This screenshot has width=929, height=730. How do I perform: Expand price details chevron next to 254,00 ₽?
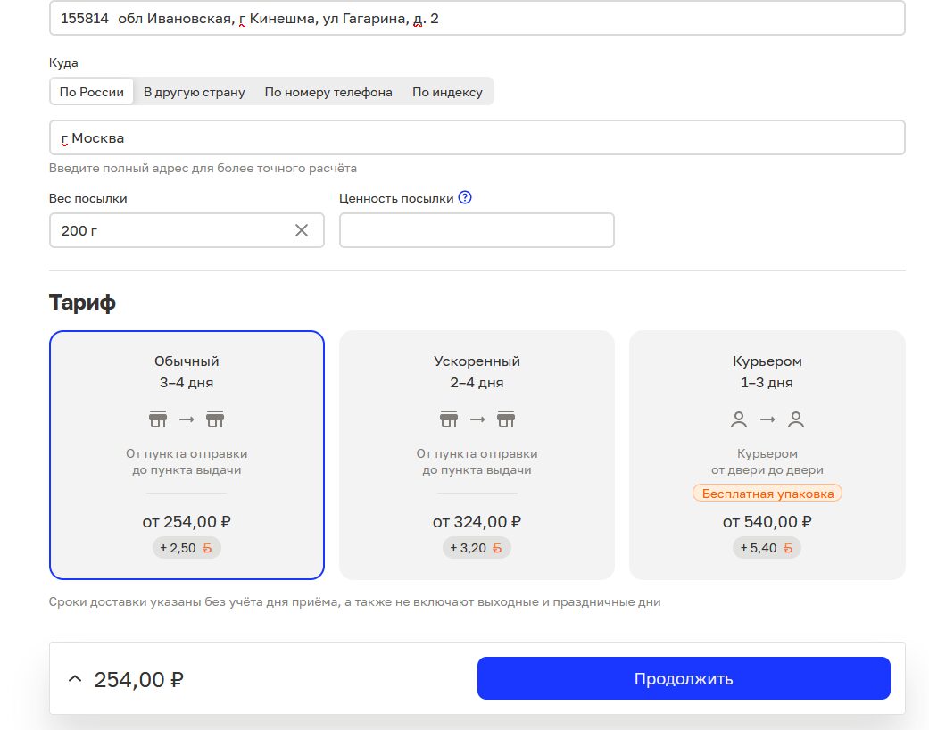75,679
